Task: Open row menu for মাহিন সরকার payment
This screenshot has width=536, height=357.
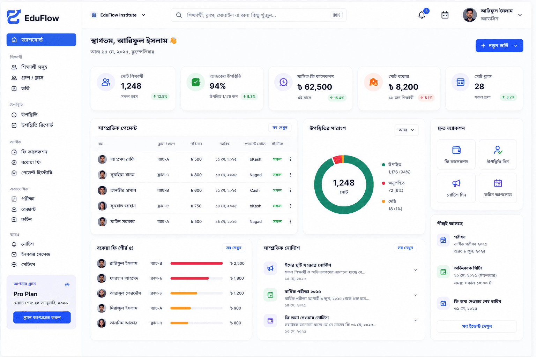Action: click(290, 222)
